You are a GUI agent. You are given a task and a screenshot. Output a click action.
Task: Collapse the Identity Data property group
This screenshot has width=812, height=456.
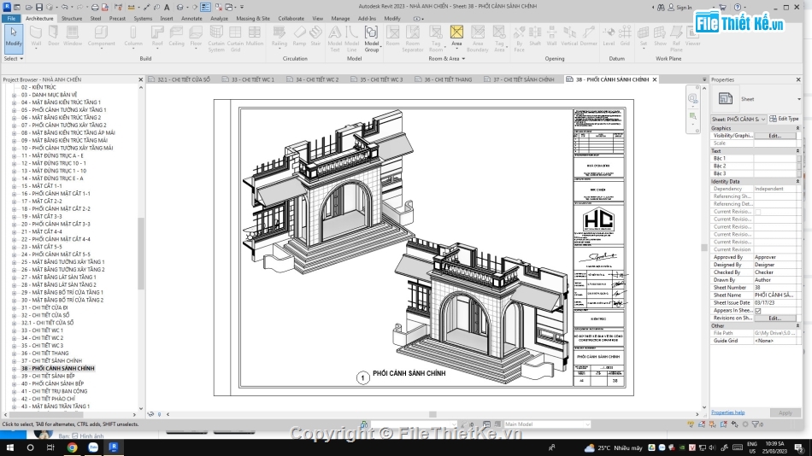[797, 182]
